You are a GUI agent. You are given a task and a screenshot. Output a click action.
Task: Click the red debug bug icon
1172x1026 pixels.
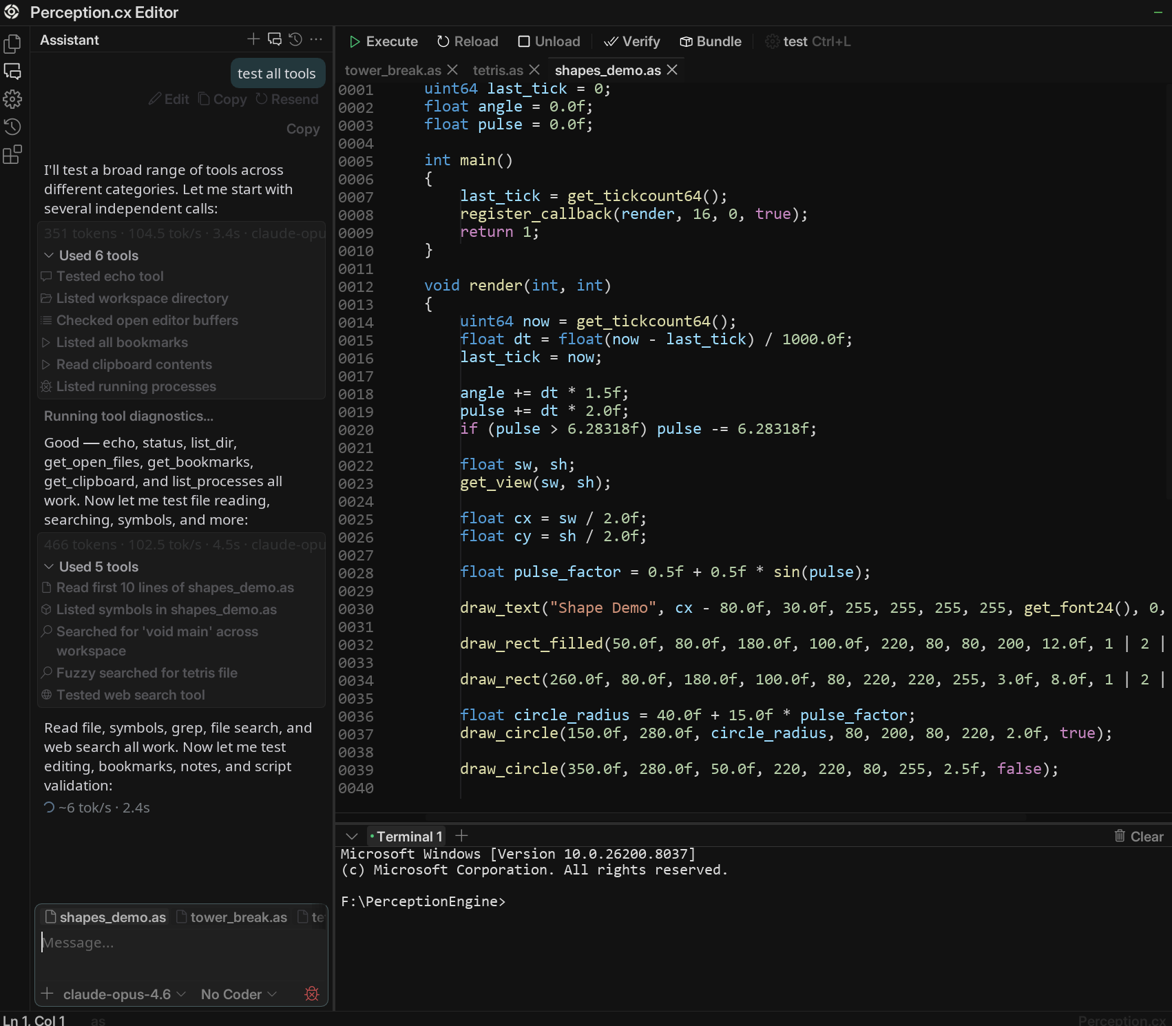pyautogui.click(x=312, y=994)
